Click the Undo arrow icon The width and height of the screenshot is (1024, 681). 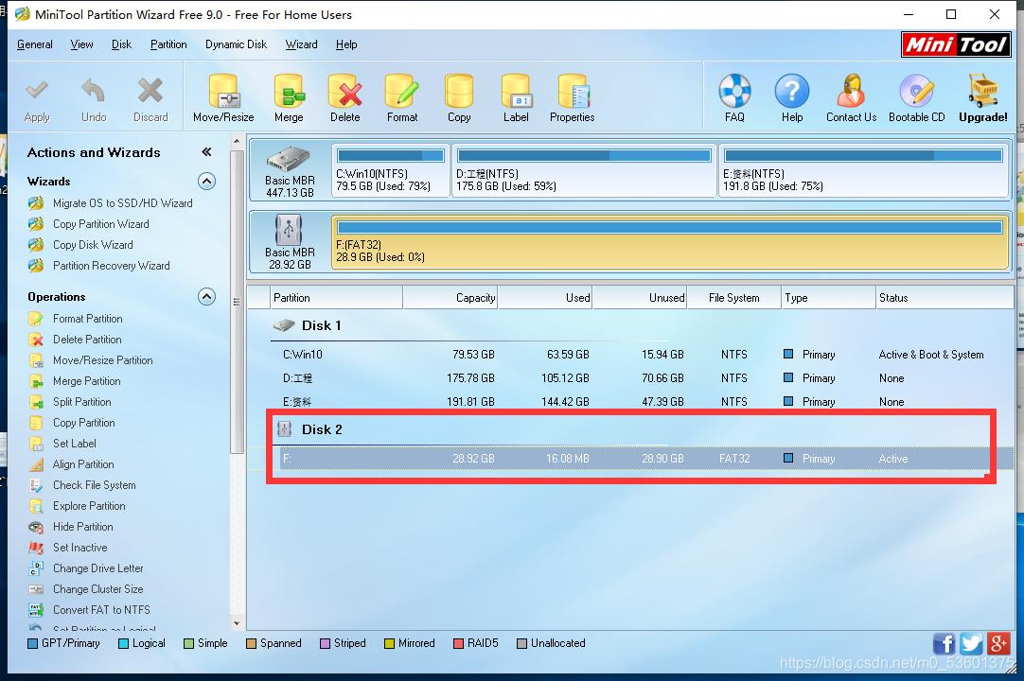(94, 90)
